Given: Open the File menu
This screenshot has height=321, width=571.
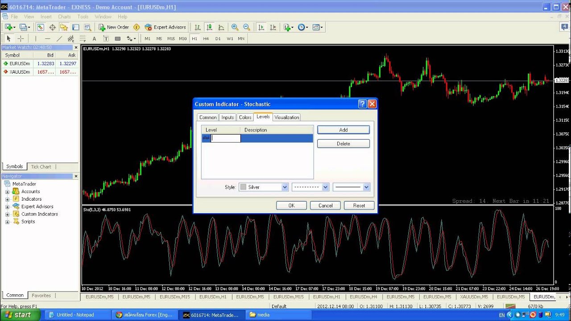Looking at the screenshot, I should (14, 16).
